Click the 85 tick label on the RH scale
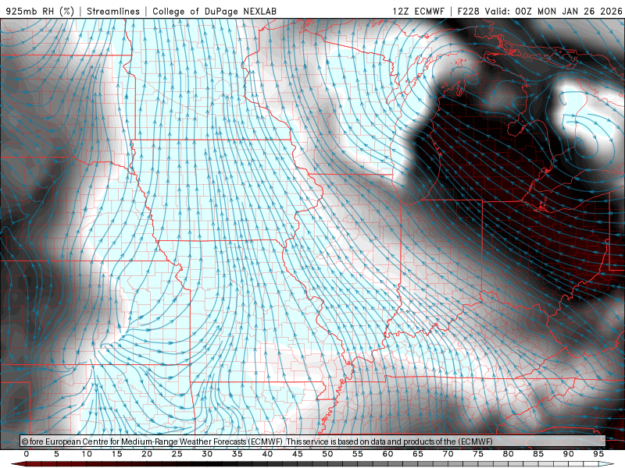 538,454
